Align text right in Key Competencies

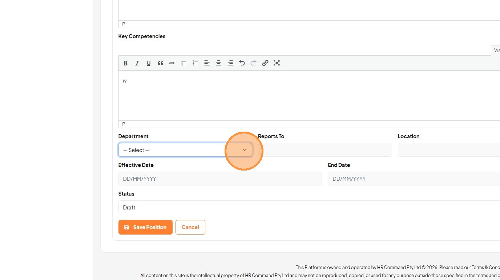[x=230, y=63]
